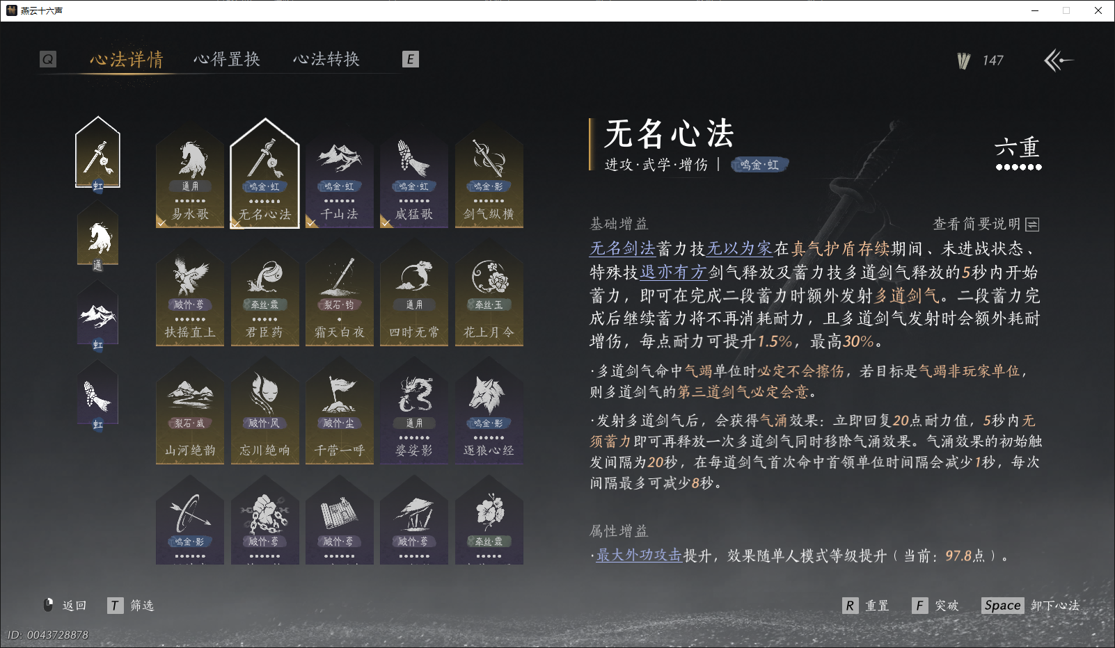Select the 威猛歌 inner art card
This screenshot has width=1115, height=648.
[414, 174]
